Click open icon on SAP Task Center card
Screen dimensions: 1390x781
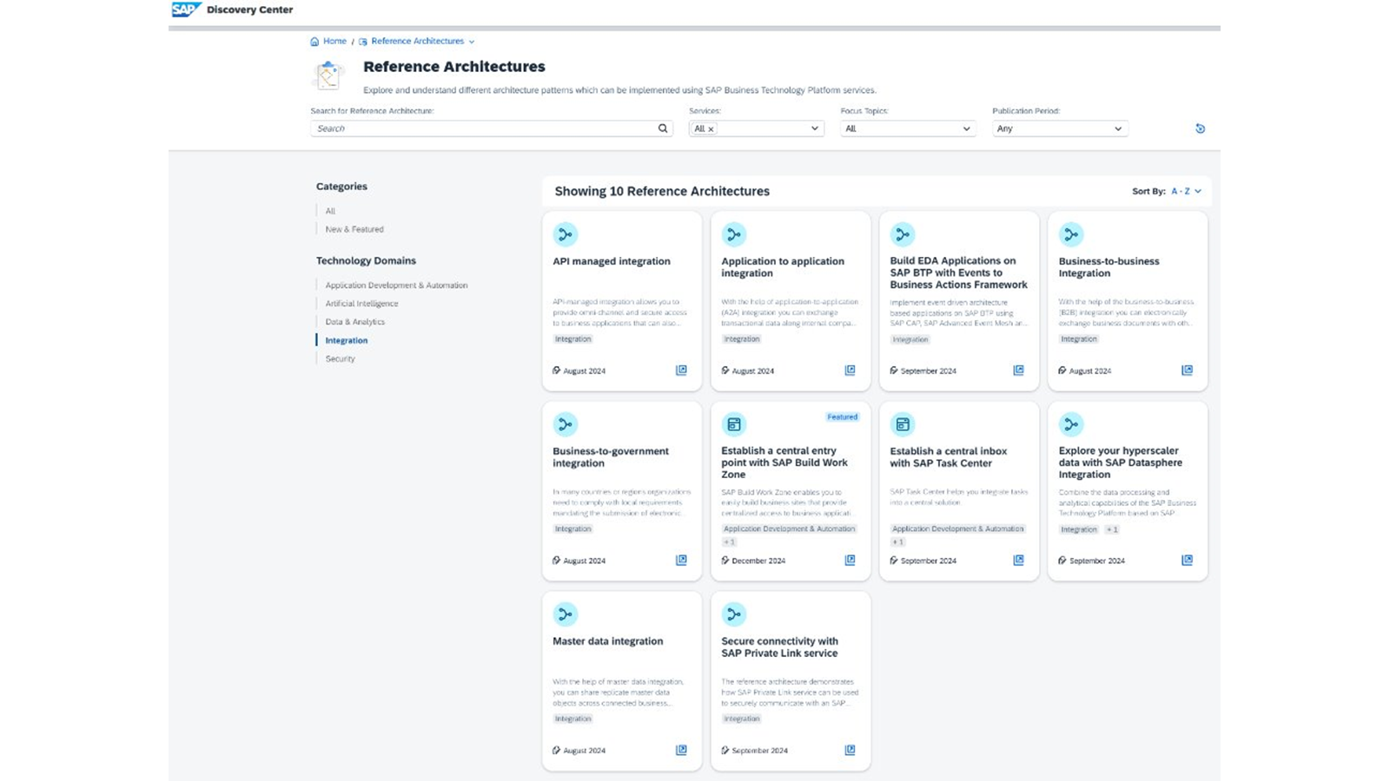click(x=1018, y=561)
